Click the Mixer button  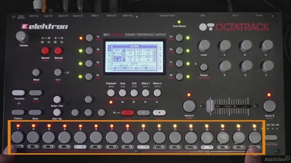click(36, 72)
